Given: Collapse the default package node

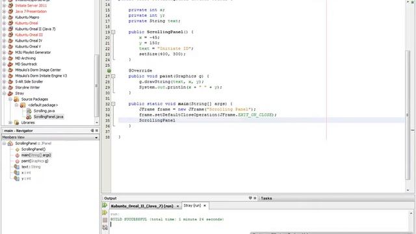Looking at the screenshot, I should coord(16,105).
